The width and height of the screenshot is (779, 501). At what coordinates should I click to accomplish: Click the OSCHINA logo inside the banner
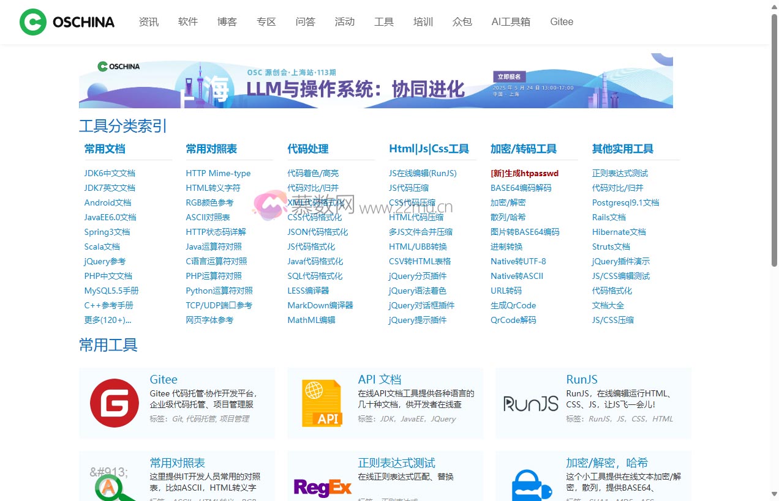118,67
